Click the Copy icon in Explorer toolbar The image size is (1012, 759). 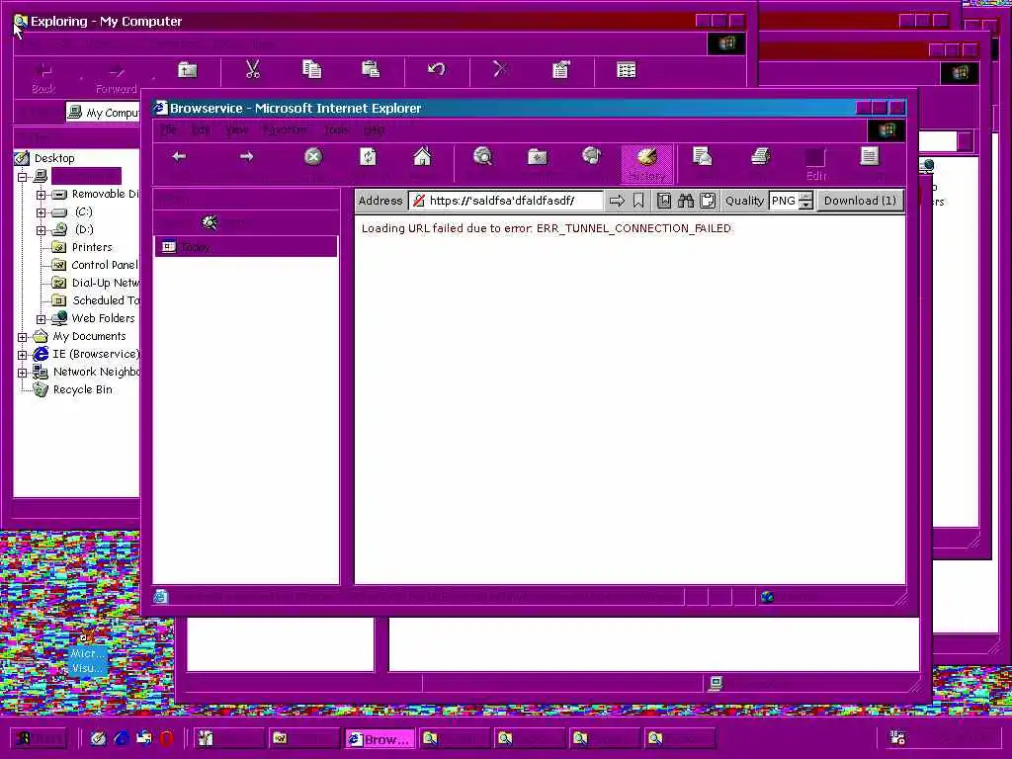311,69
